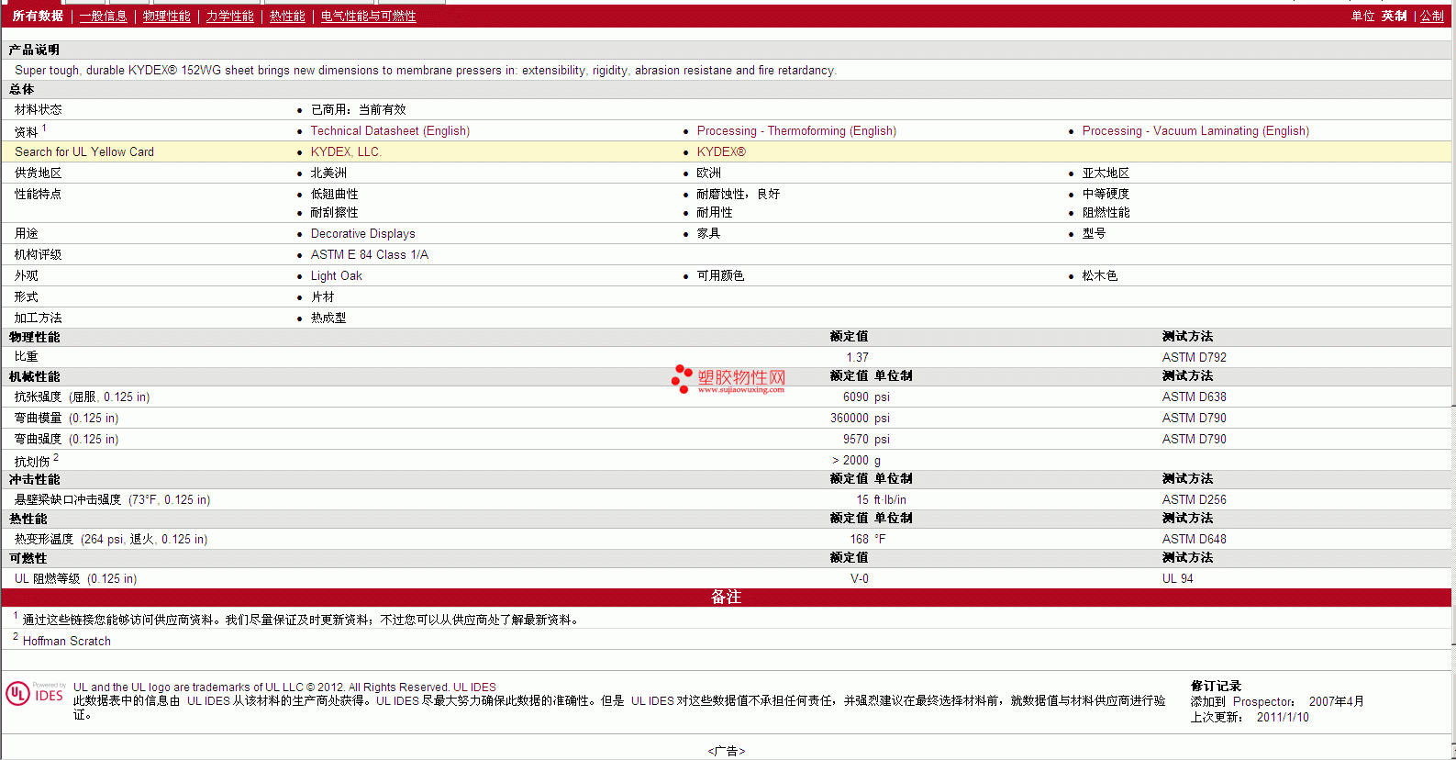Click the 15 ft·lb/in impact value

click(881, 500)
